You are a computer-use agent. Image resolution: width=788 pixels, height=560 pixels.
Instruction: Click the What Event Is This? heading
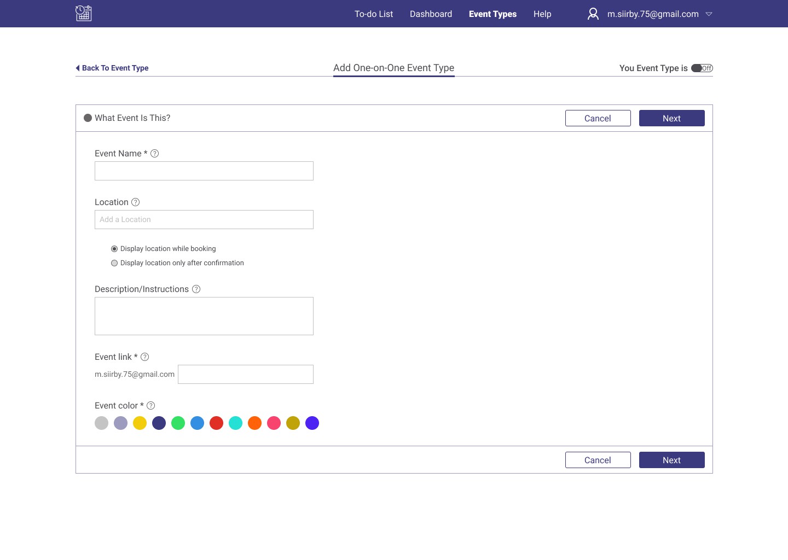[x=132, y=118]
